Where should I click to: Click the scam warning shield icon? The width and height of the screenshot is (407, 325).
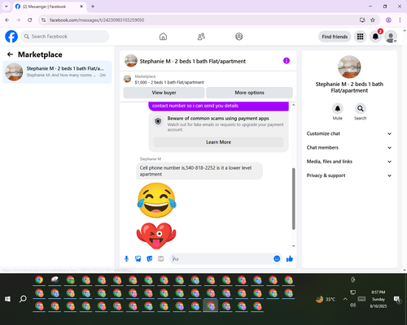tap(158, 121)
